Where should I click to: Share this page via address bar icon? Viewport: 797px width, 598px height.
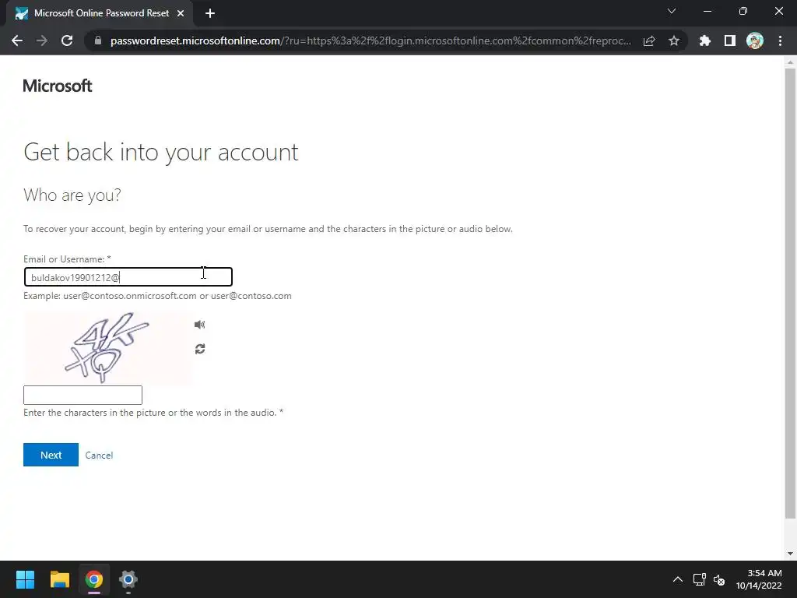click(649, 40)
